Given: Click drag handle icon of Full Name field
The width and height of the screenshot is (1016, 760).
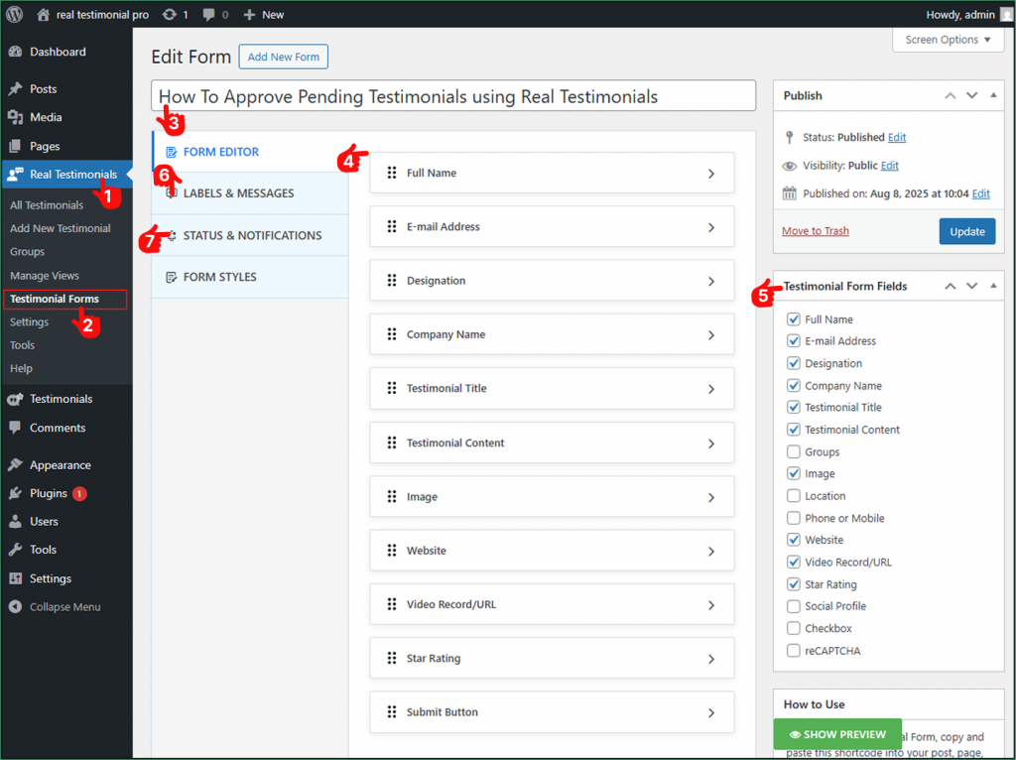Looking at the screenshot, I should (x=391, y=173).
